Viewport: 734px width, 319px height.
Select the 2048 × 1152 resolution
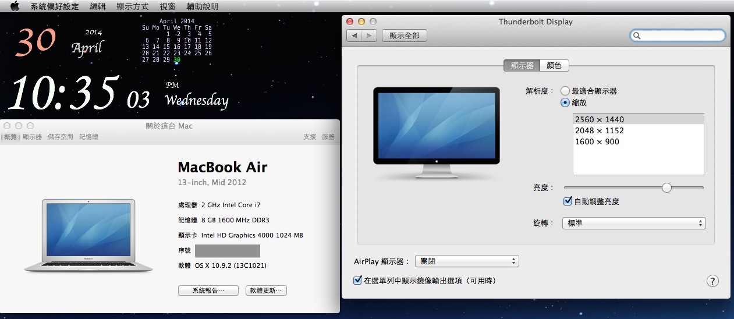point(639,130)
